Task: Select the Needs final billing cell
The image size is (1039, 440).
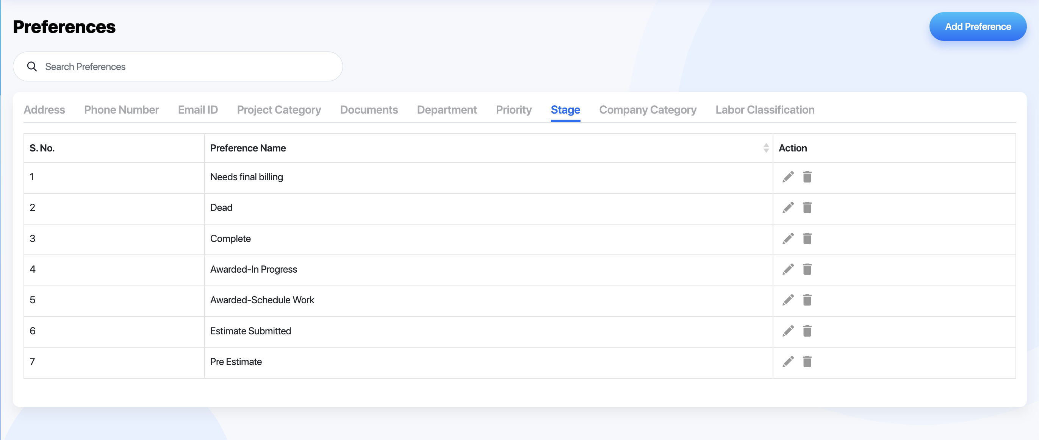Action: pos(488,177)
